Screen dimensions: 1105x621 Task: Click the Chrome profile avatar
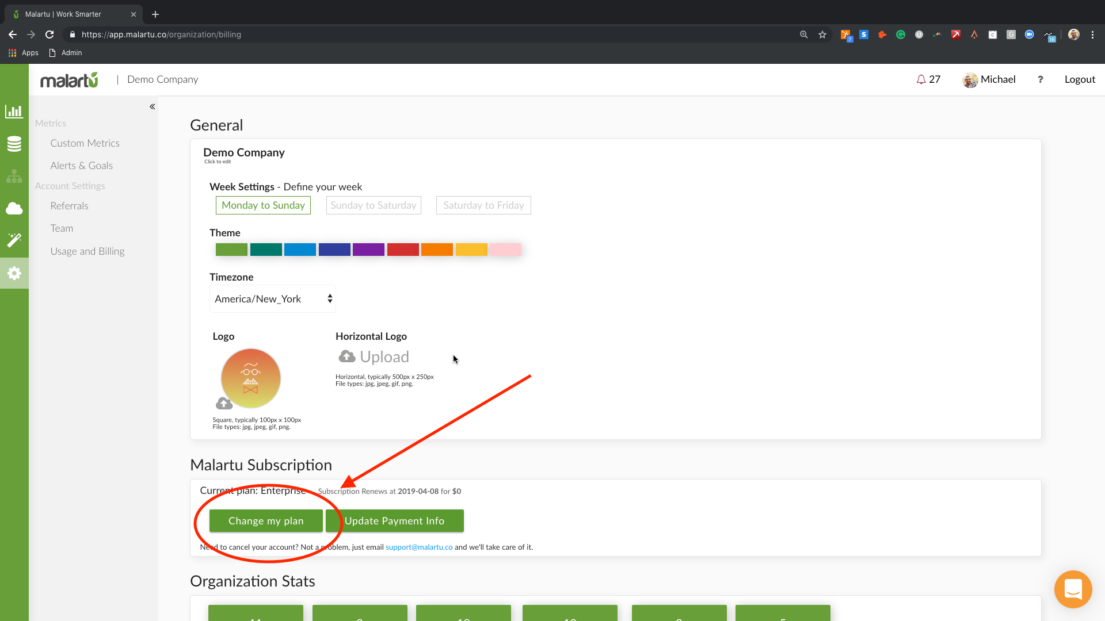pyautogui.click(x=1074, y=34)
